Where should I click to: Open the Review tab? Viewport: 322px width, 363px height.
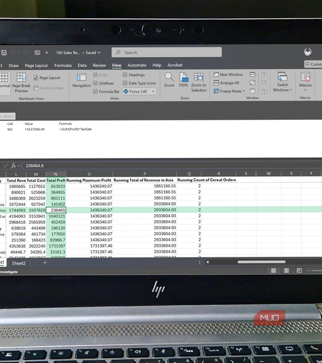(99, 65)
